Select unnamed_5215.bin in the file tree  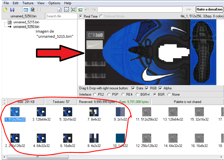pyautogui.click(x=26, y=22)
